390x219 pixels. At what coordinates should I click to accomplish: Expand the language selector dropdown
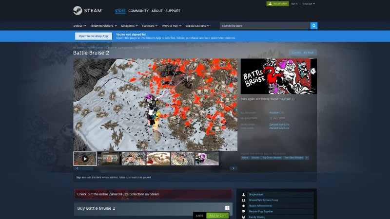point(309,3)
